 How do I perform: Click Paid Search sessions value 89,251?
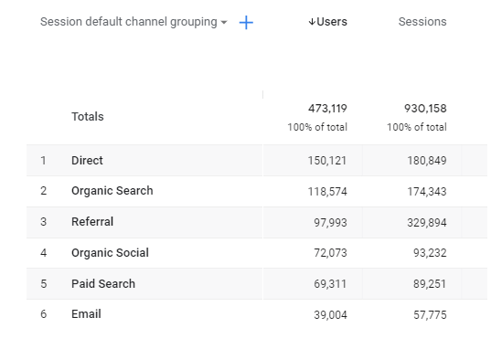[430, 284]
